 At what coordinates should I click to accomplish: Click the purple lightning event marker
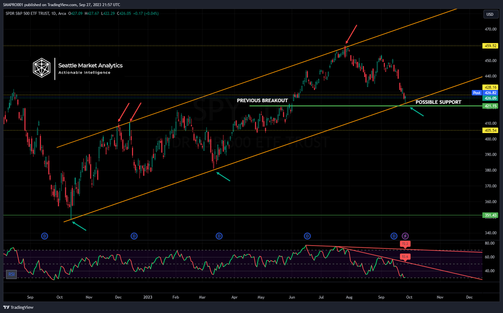[405, 236]
